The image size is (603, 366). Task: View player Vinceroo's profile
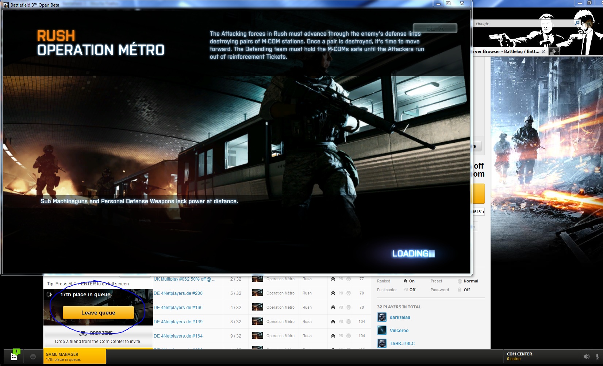(399, 331)
